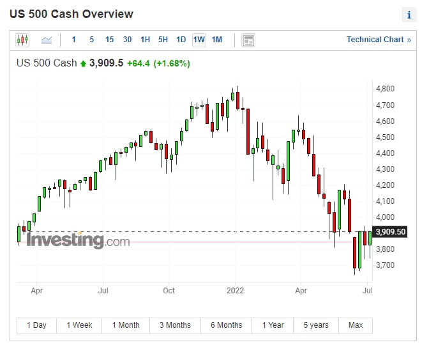Show the 1 Day range tab
The height and width of the screenshot is (347, 422).
click(36, 325)
